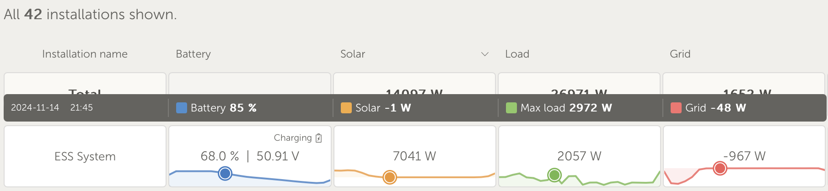The height and width of the screenshot is (191, 828).
Task: Click the red Grid legend swatch
Action: click(x=676, y=108)
